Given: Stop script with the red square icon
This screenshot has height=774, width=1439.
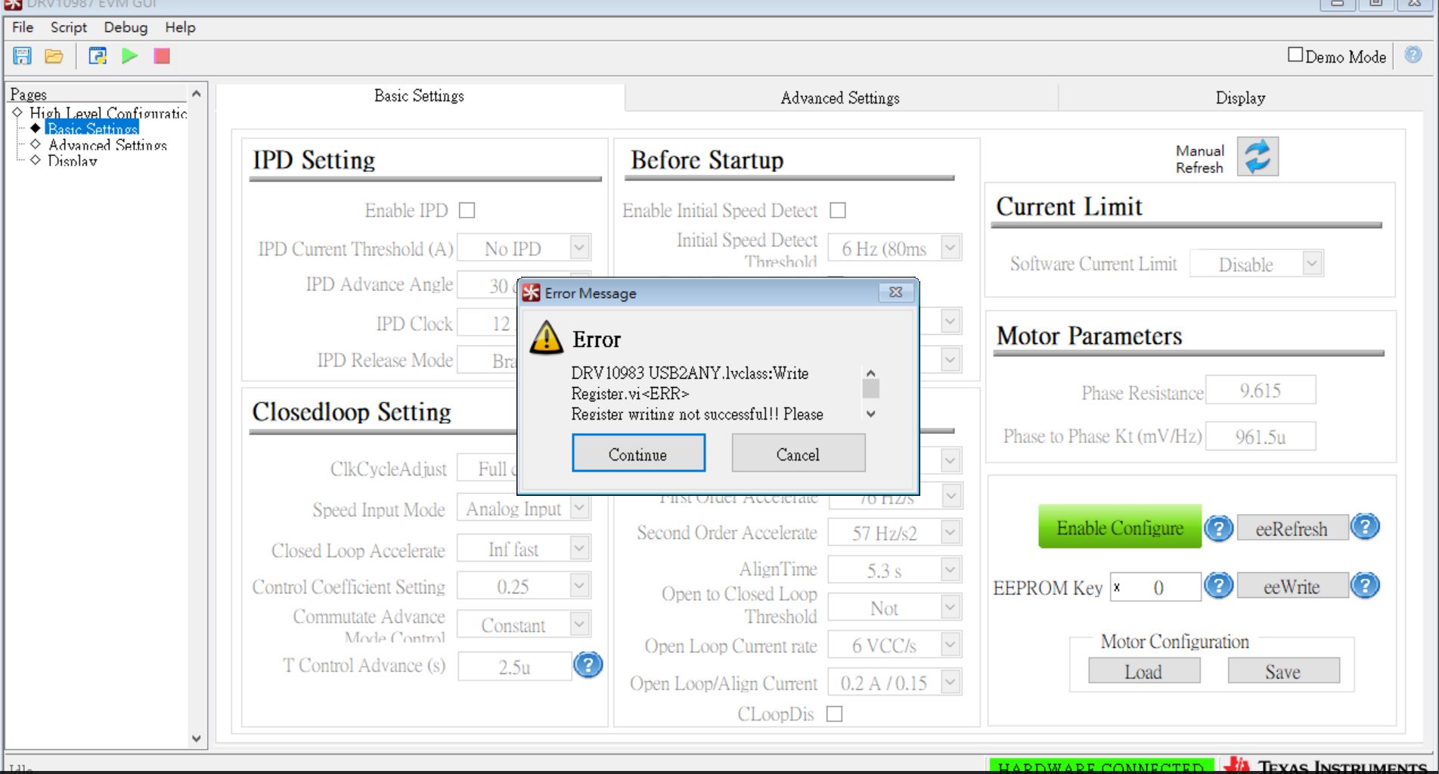Looking at the screenshot, I should (x=162, y=56).
